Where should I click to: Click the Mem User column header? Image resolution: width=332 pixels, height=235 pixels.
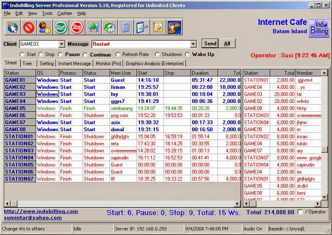coord(123,73)
